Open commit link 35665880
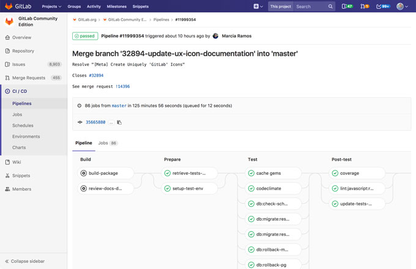Image resolution: width=416 pixels, height=269 pixels. click(95, 122)
